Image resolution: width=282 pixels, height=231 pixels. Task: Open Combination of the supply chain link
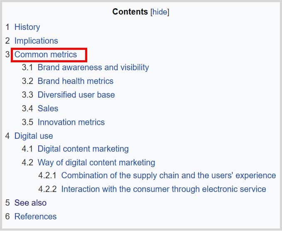pos(168,175)
